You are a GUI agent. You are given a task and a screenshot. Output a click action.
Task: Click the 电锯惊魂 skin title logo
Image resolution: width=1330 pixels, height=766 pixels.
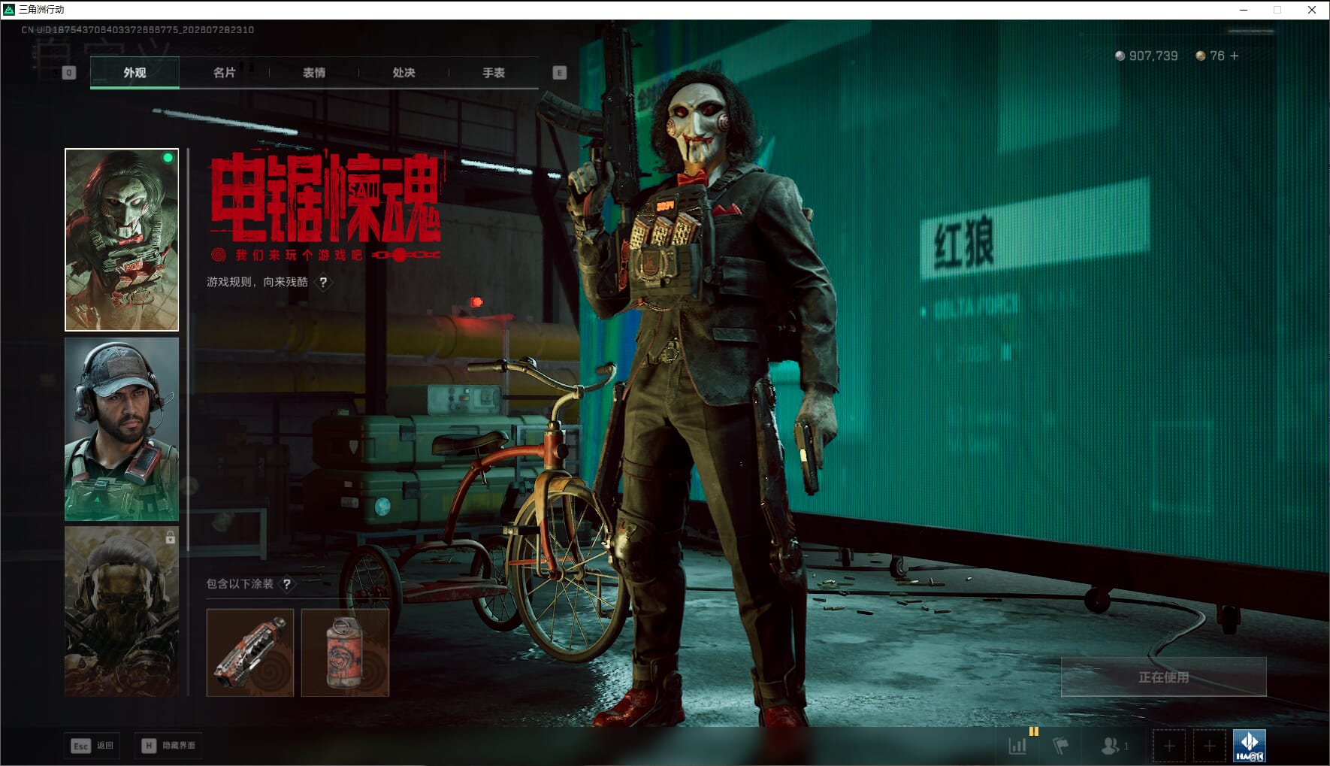325,197
